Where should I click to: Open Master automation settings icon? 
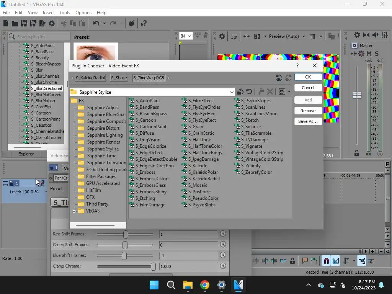pos(361,54)
